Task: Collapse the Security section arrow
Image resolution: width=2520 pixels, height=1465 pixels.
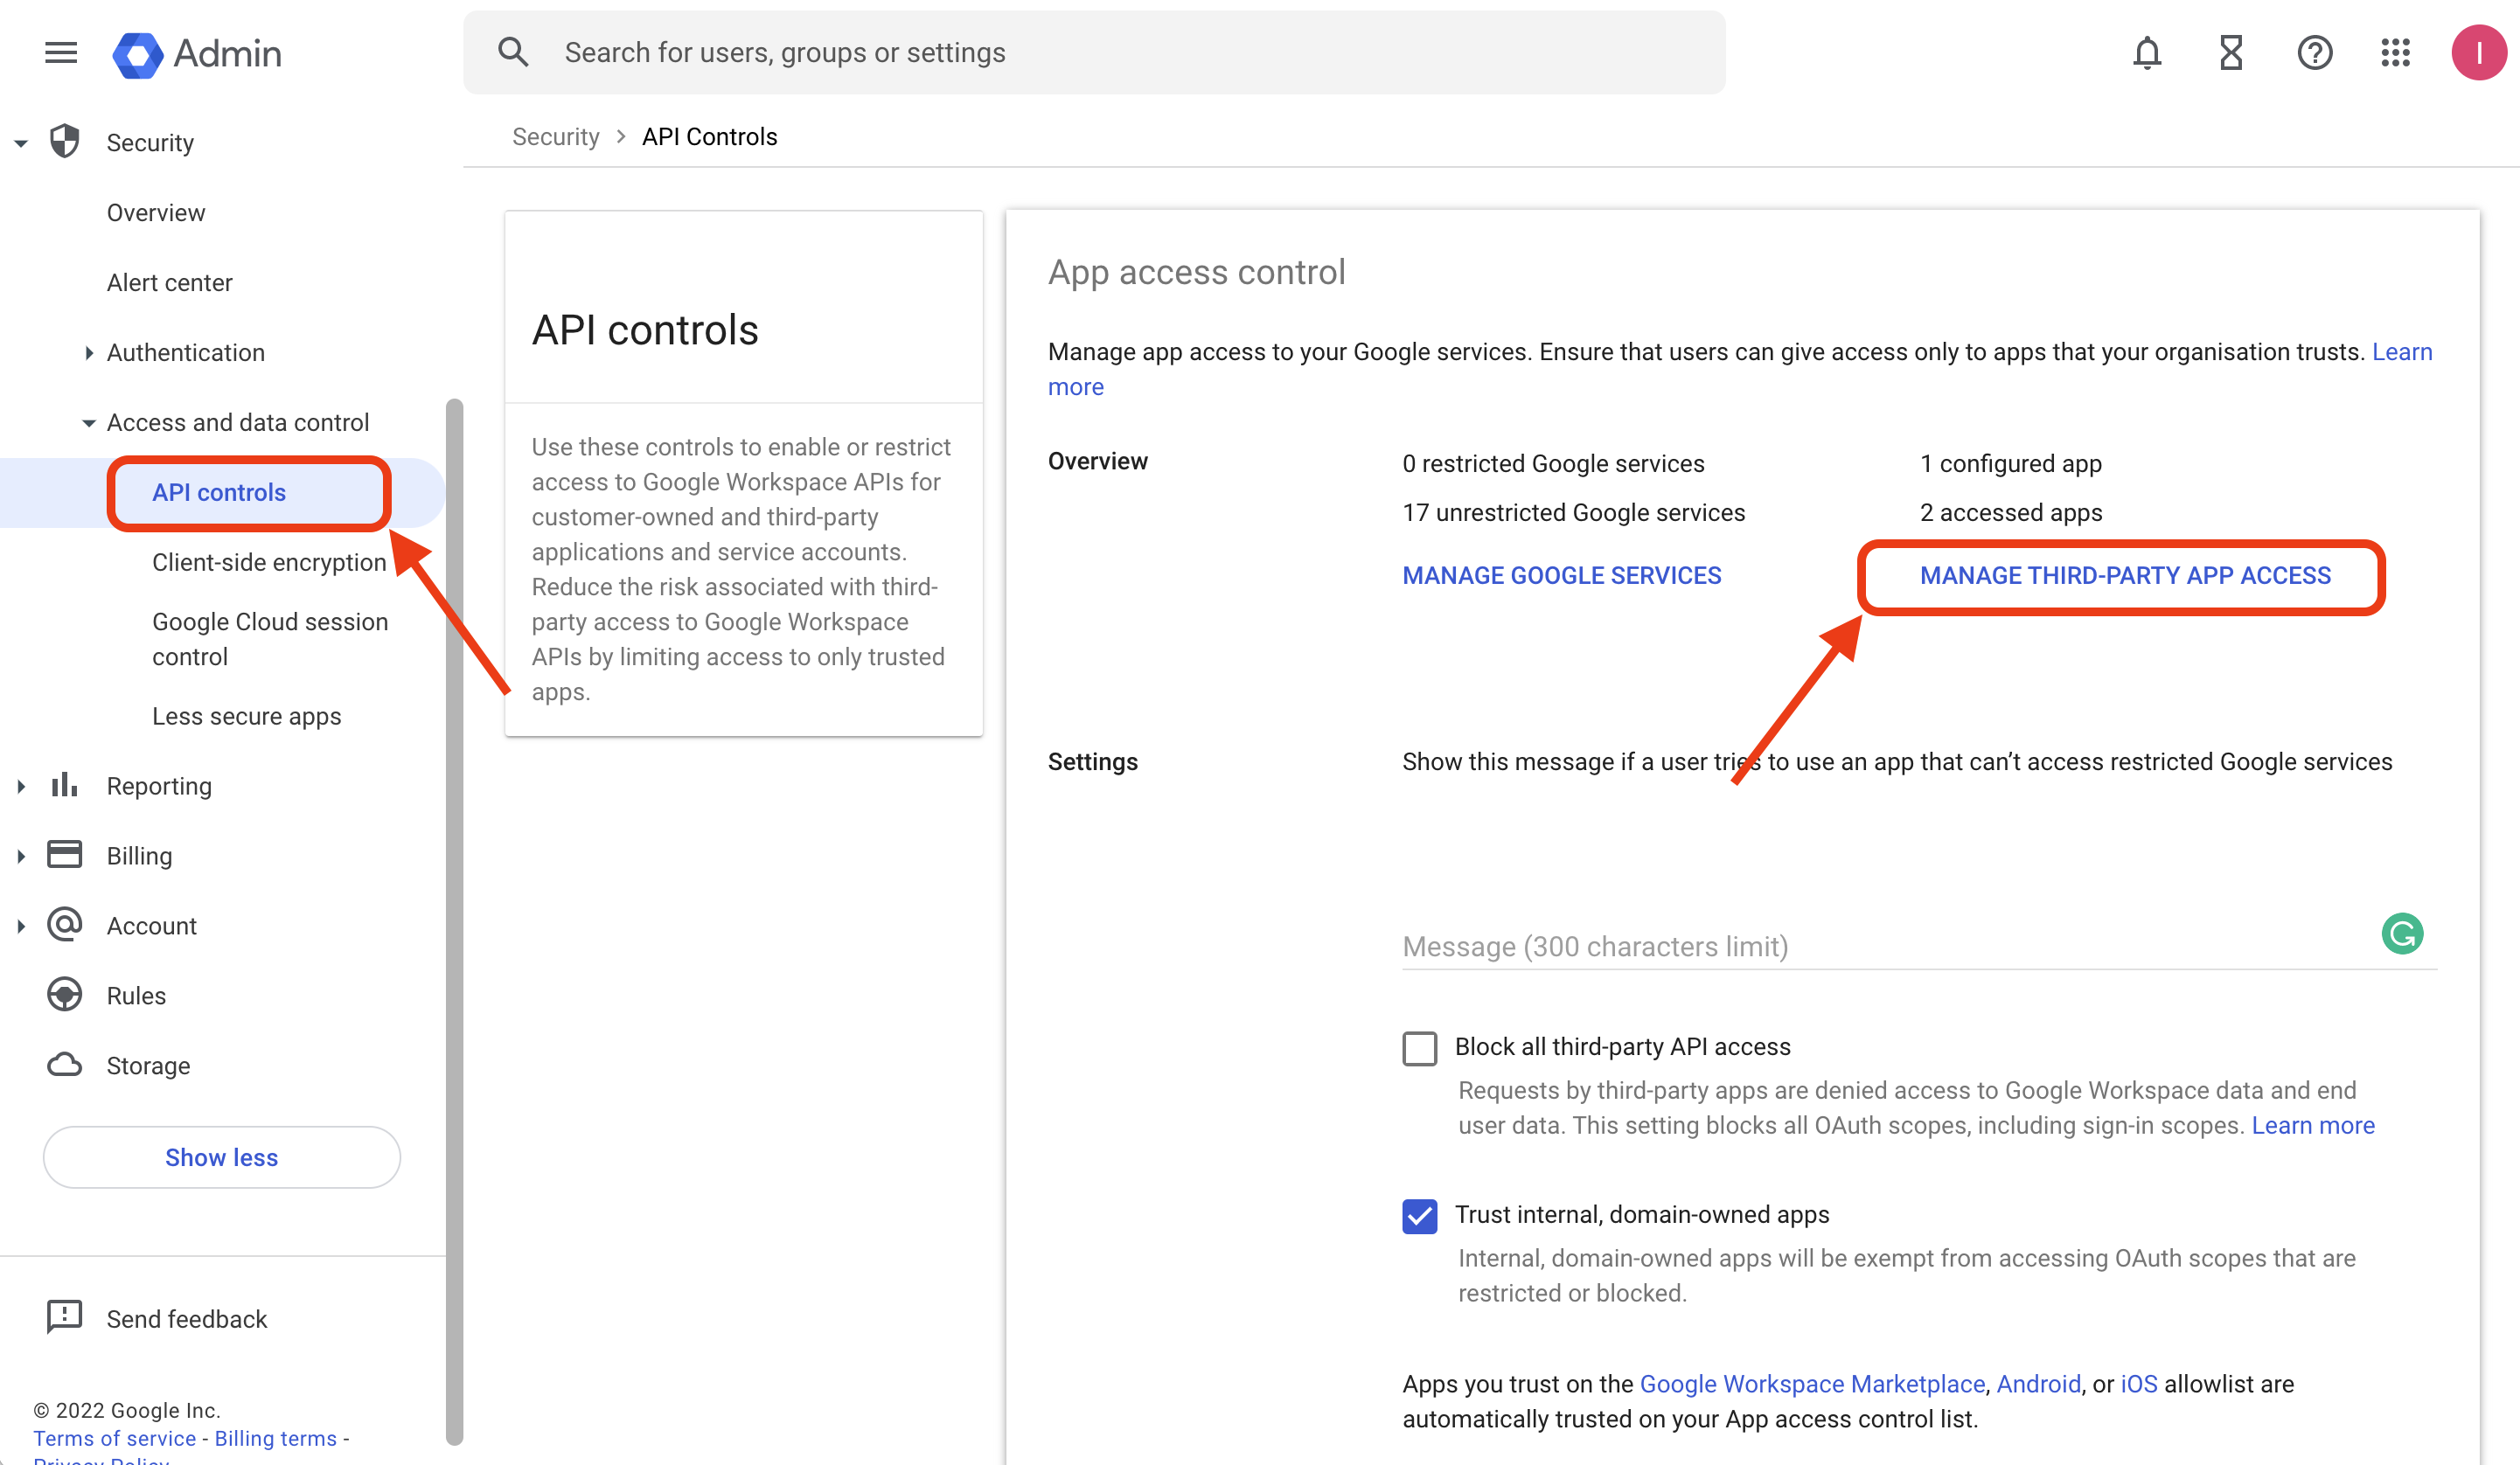Action: 20,143
